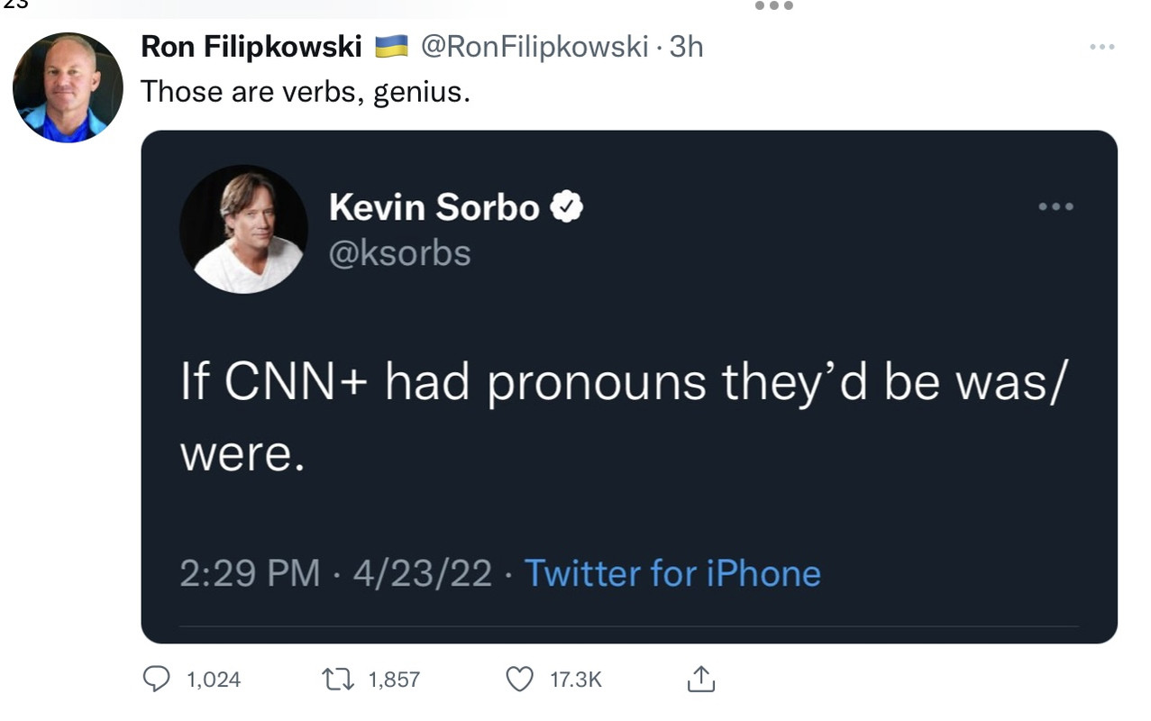Open the tweet via the 3h timestamp
Screen dimensions: 1151x721
687,47
